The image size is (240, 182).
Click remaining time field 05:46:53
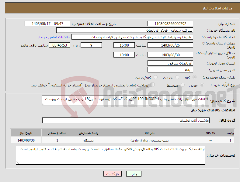click(x=60, y=45)
